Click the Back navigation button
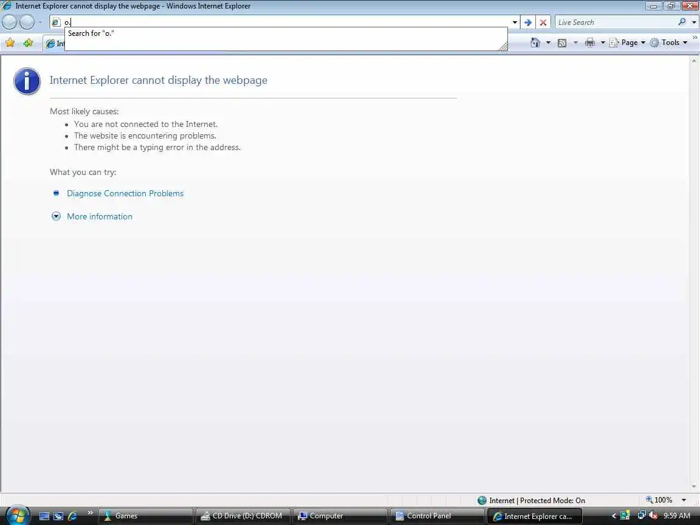The width and height of the screenshot is (700, 525). click(9, 22)
